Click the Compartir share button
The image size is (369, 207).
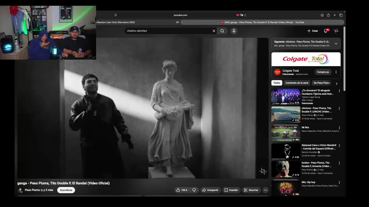(210, 190)
